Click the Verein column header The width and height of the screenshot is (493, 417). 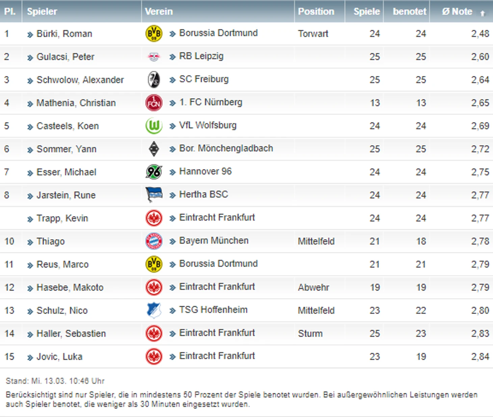click(x=159, y=11)
